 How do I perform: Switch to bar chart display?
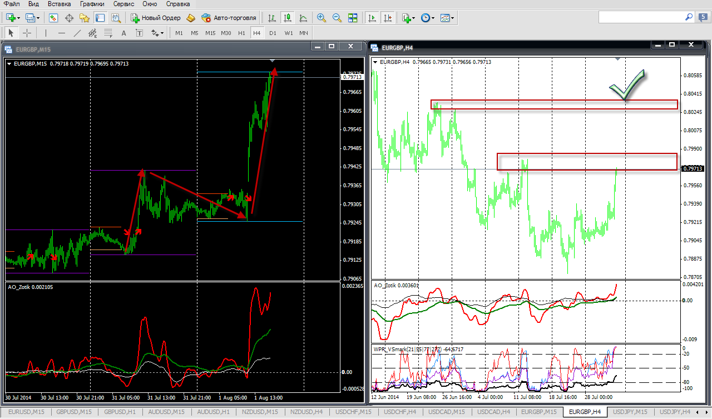(x=272, y=18)
